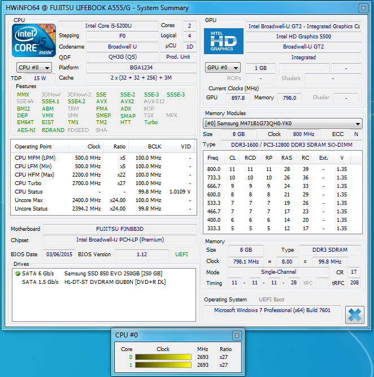Click the cache 2 x (32 + 32 + 256) + 3M field

pos(141,78)
